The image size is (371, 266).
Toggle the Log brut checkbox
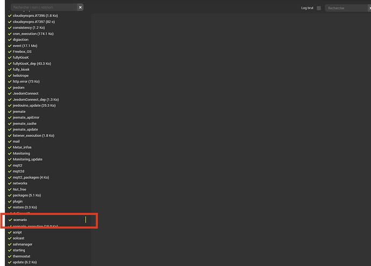(x=319, y=8)
